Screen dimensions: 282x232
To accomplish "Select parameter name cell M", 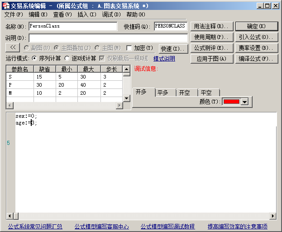I will click(x=20, y=93).
